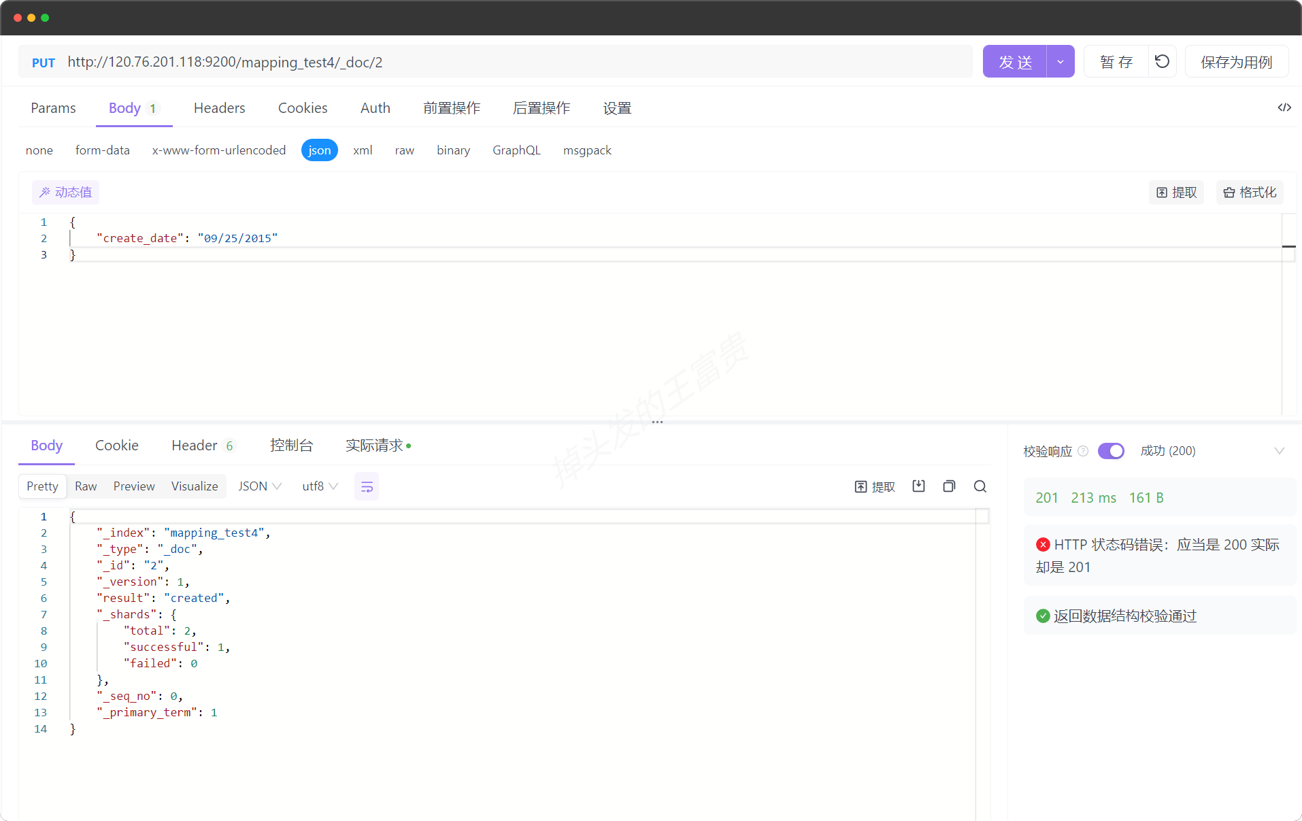The height and width of the screenshot is (821, 1302).
Task: Open the 实际请求 tab
Action: (378, 446)
